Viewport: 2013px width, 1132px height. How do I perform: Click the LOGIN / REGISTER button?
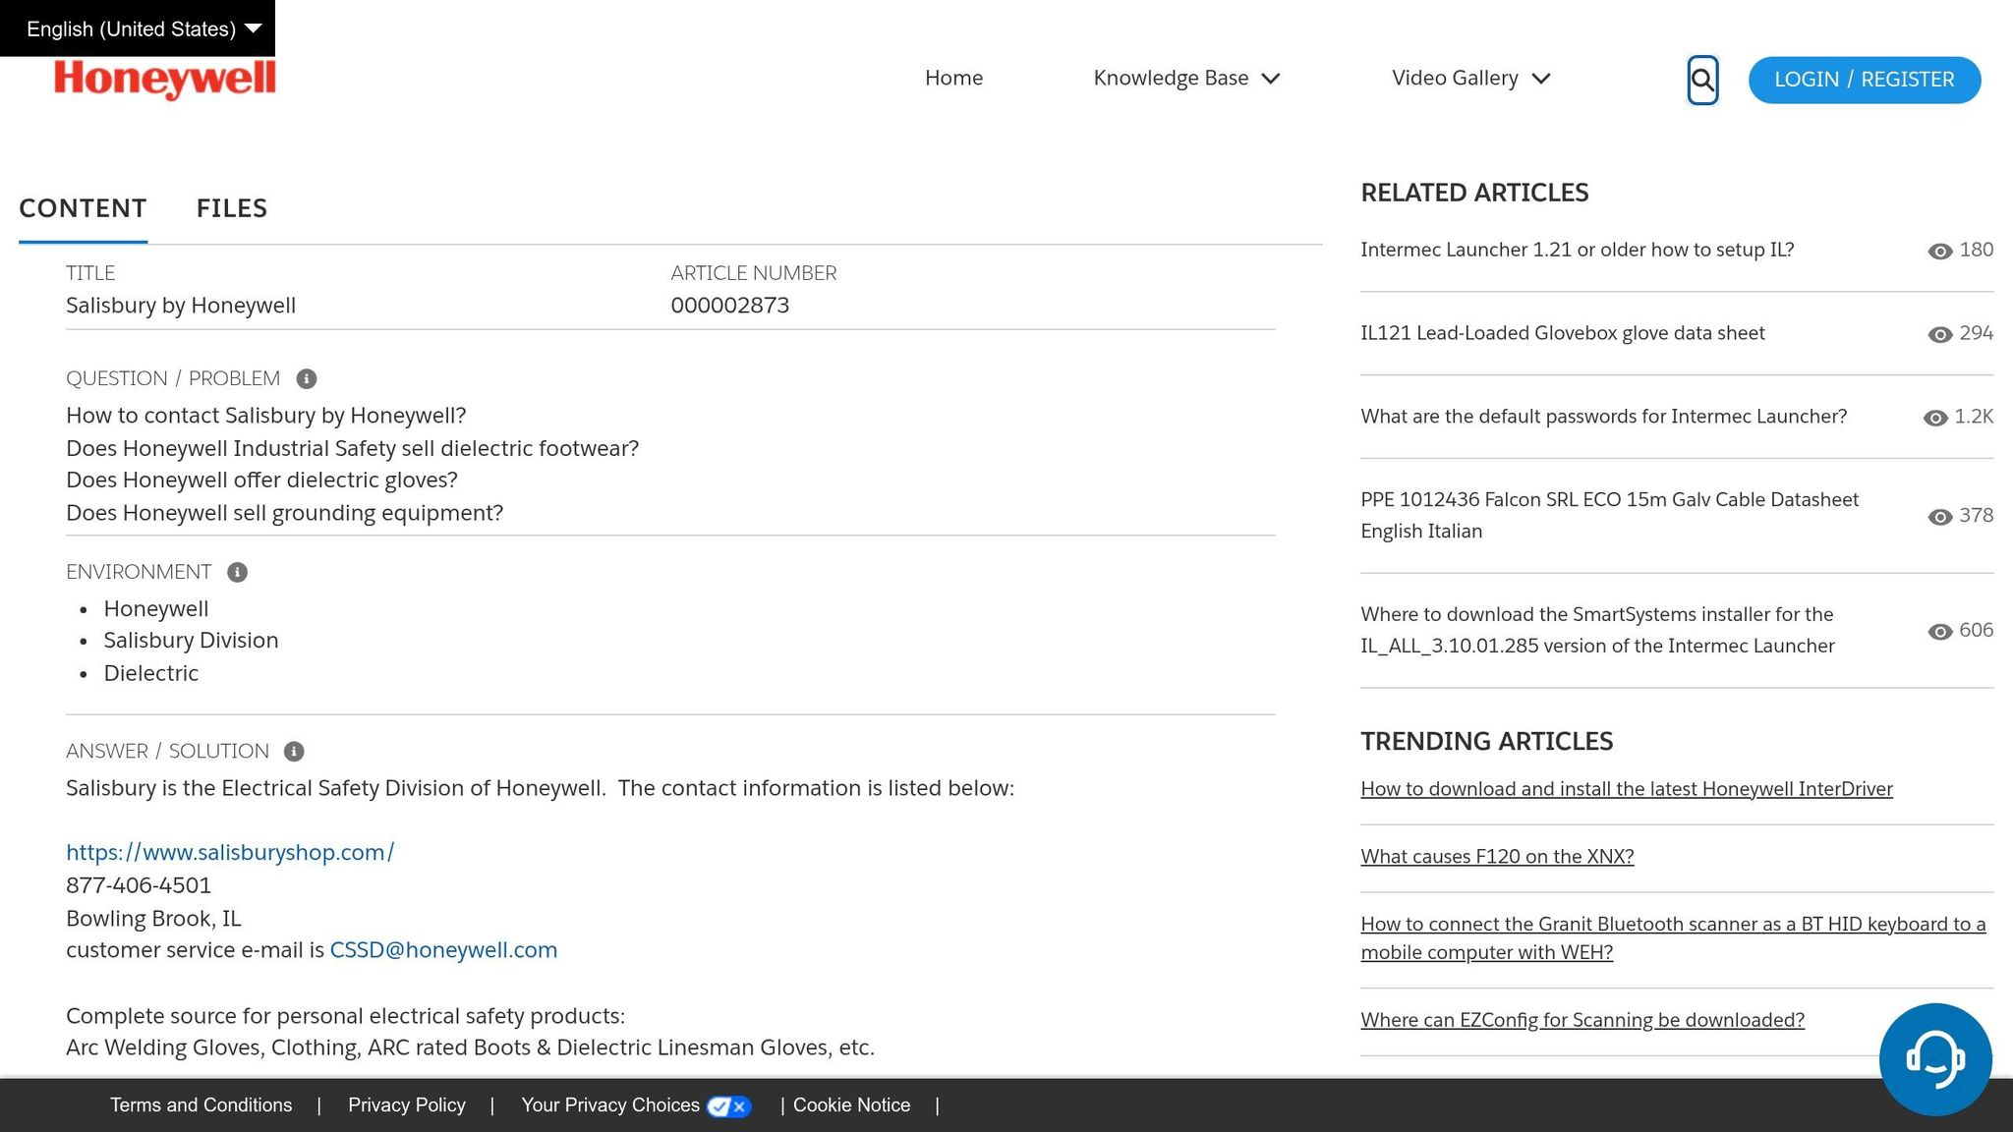point(1864,80)
